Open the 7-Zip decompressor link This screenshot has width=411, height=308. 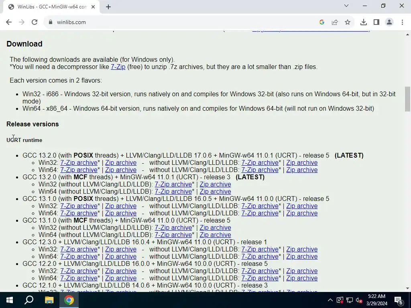(x=118, y=67)
